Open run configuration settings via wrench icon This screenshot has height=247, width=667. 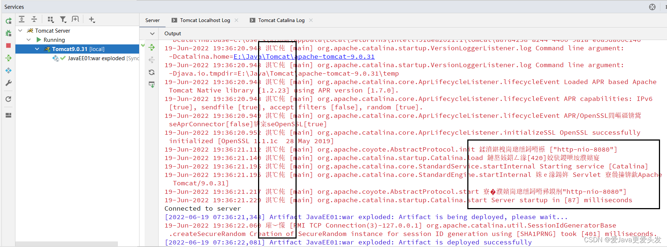pyautogui.click(x=8, y=83)
